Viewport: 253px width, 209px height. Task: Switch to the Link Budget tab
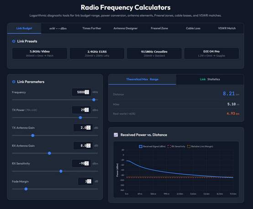pos(24,28)
